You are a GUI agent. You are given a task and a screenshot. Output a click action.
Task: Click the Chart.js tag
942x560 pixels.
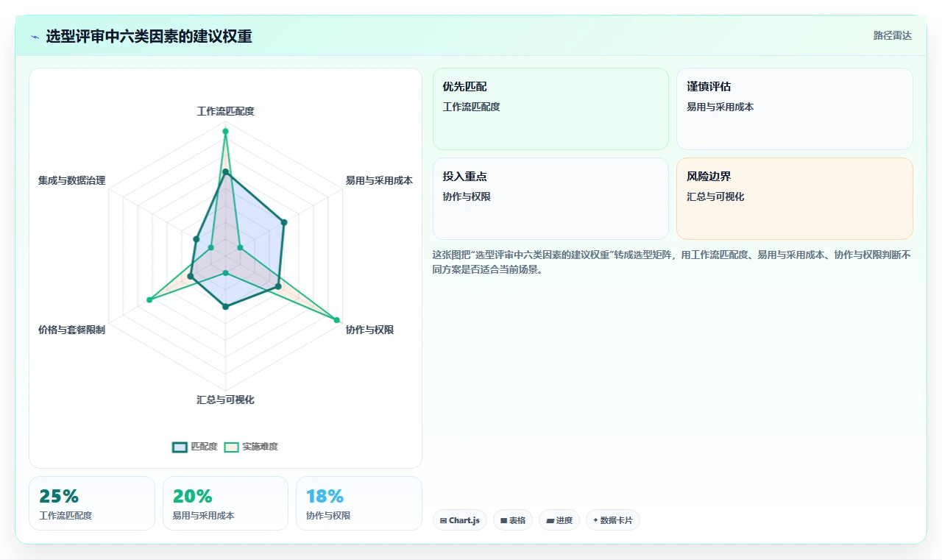point(460,520)
